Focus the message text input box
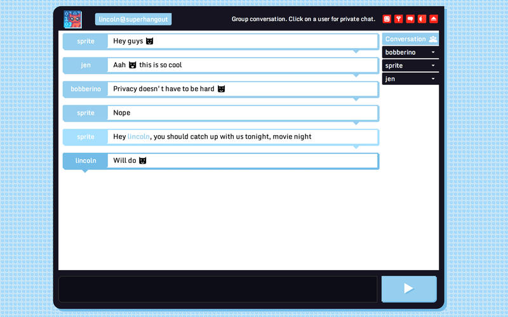508x317 pixels. pyautogui.click(x=218, y=289)
